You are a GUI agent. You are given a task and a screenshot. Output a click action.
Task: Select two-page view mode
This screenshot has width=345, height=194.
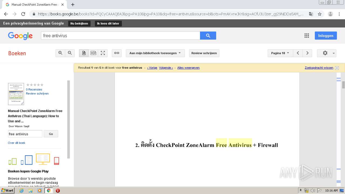[x=93, y=53]
